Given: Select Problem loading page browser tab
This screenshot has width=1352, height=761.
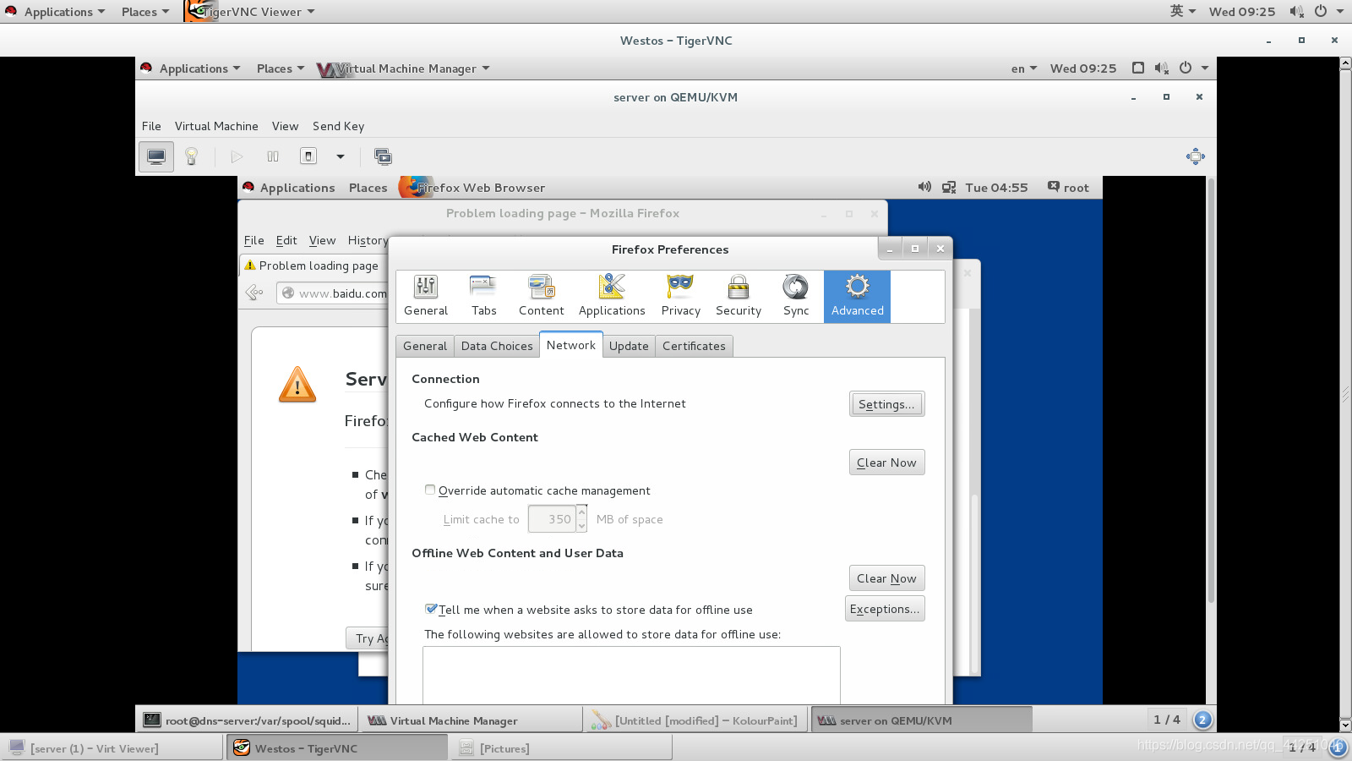Looking at the screenshot, I should pyautogui.click(x=312, y=266).
